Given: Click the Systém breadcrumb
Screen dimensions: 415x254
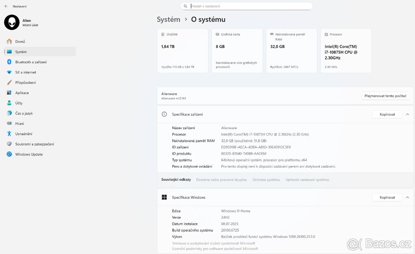Looking at the screenshot, I should tap(168, 19).
